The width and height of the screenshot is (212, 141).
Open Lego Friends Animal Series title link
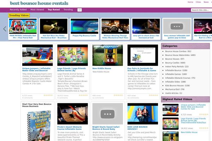point(71,69)
